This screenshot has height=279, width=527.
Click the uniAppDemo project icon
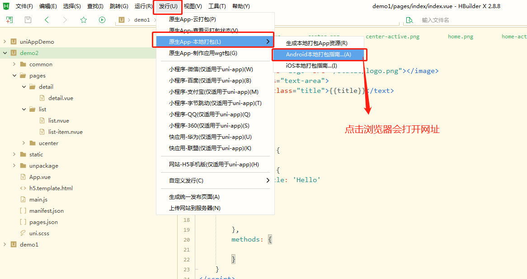(x=14, y=41)
